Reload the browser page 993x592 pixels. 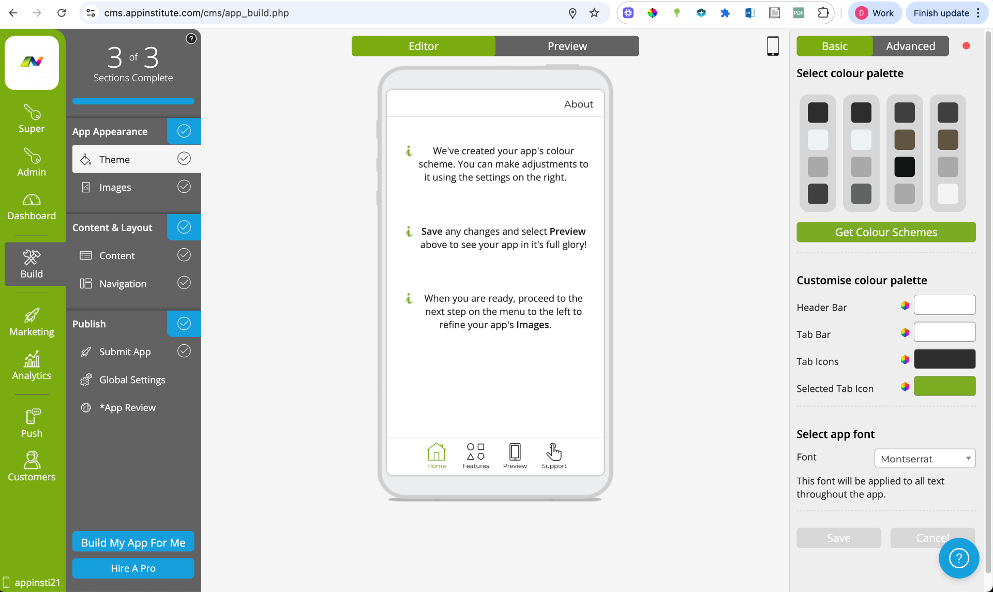[x=62, y=13]
